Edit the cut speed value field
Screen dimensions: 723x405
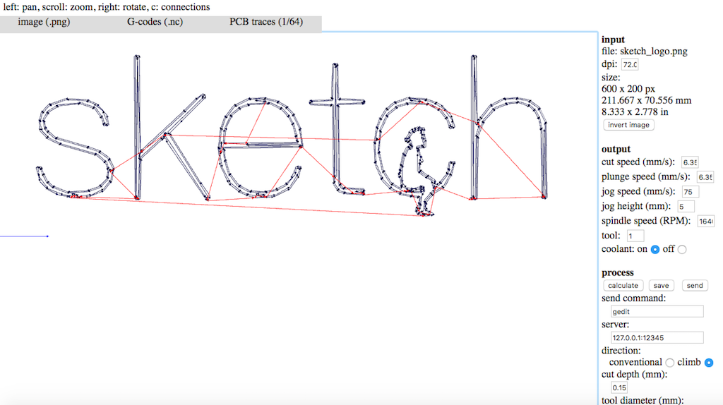click(x=690, y=162)
